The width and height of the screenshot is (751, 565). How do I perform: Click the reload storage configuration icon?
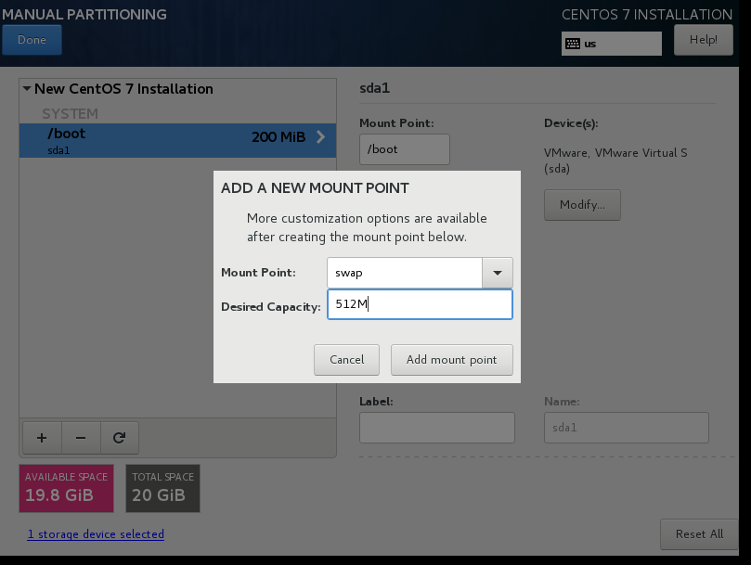pos(119,438)
